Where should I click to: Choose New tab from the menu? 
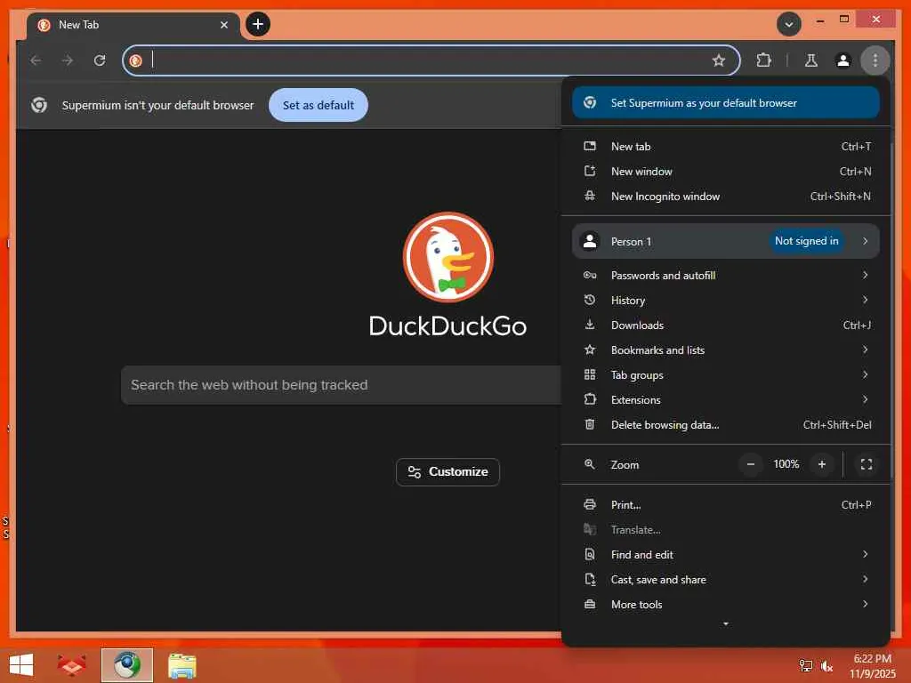coord(726,147)
